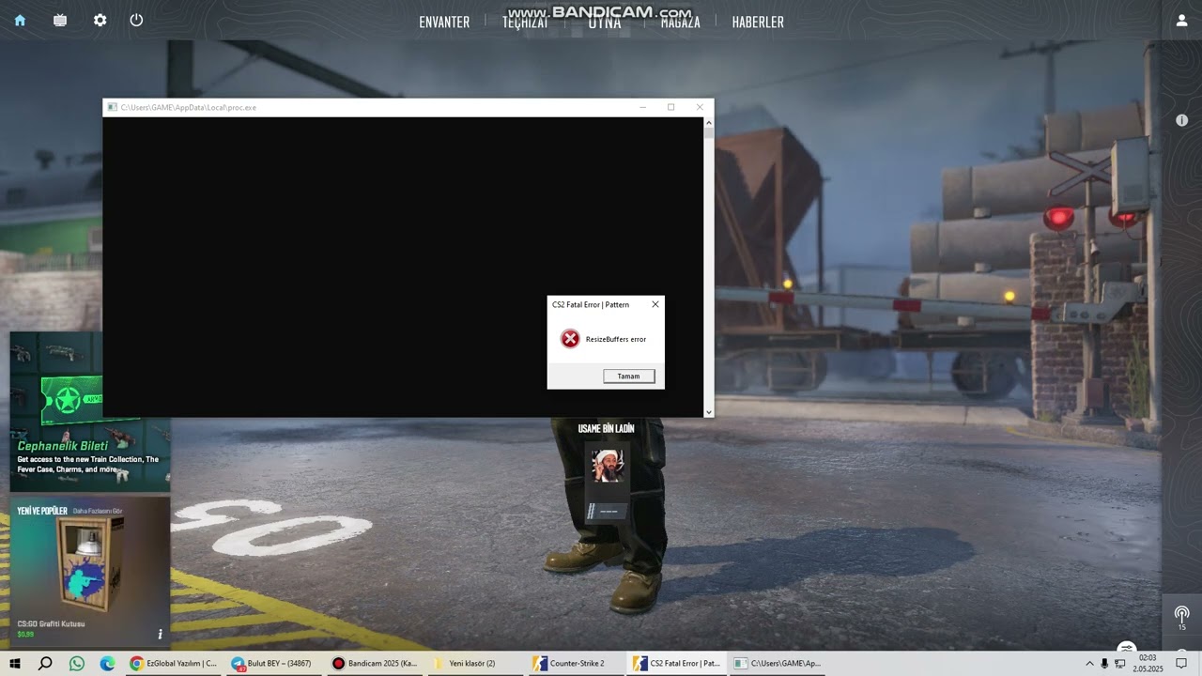The width and height of the screenshot is (1202, 676).
Task: Click the info icon in right sidebar
Action: (1181, 120)
